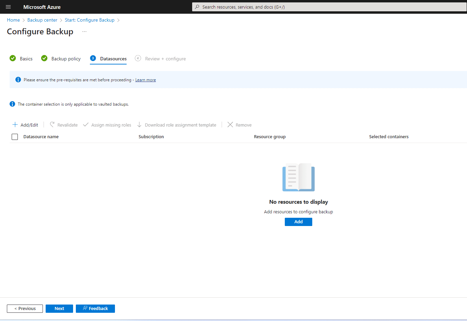Click Remove in the toolbar
The image size is (467, 321).
click(x=240, y=125)
